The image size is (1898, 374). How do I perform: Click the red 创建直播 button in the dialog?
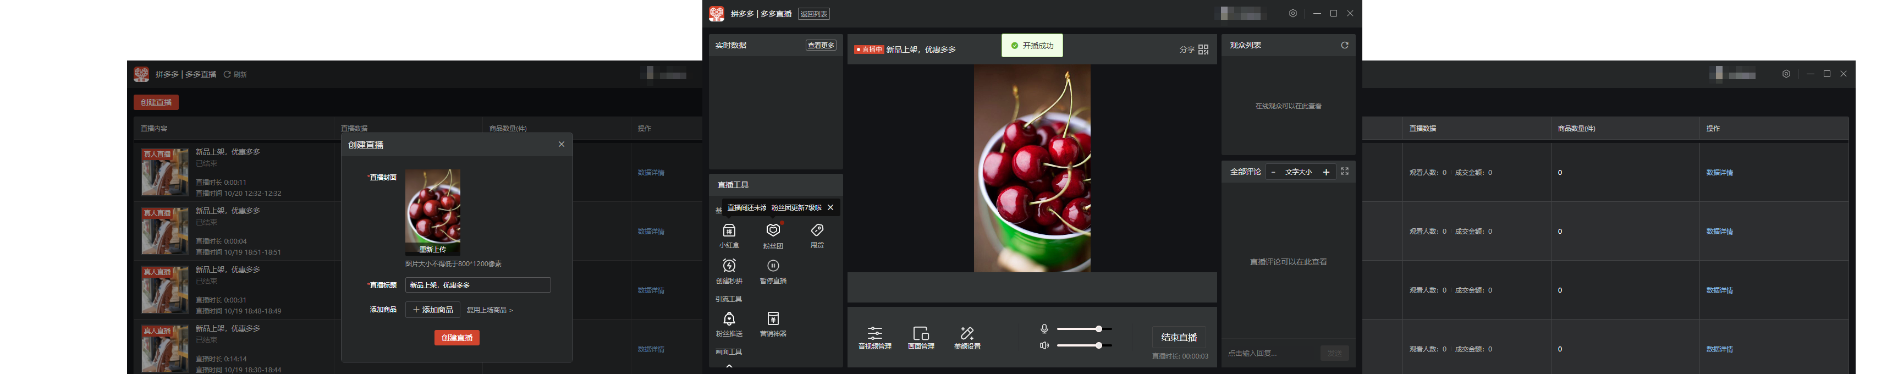point(457,337)
